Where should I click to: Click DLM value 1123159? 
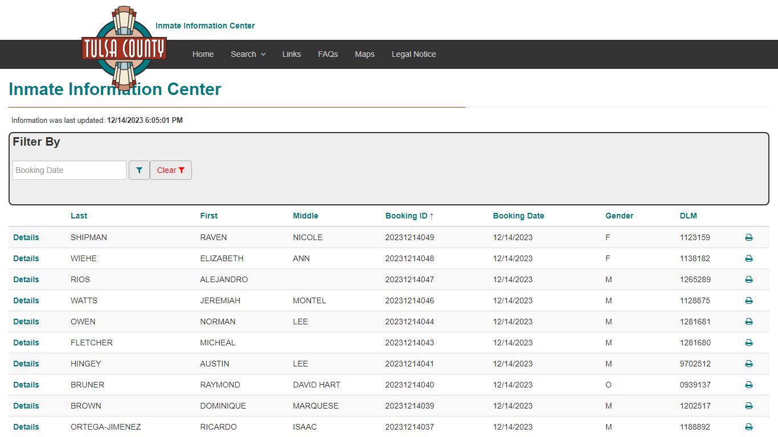click(x=695, y=237)
